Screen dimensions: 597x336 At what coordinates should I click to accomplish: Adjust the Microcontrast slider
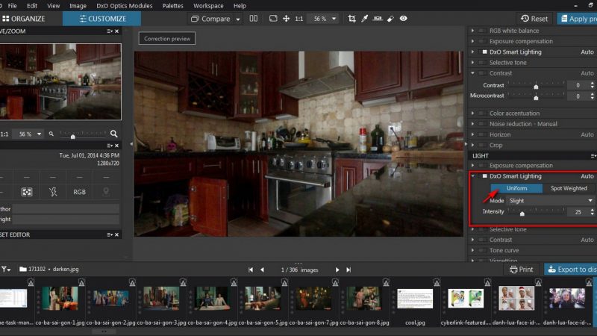[x=536, y=96]
